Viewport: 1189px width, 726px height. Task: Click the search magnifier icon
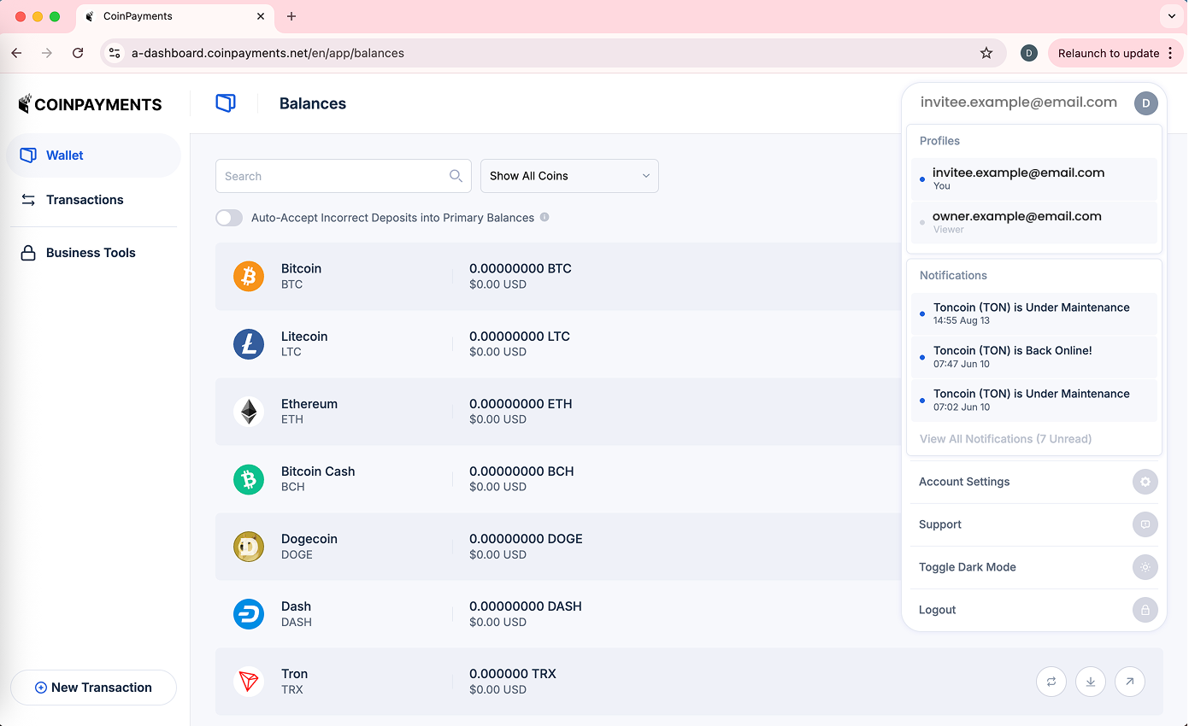tap(456, 176)
